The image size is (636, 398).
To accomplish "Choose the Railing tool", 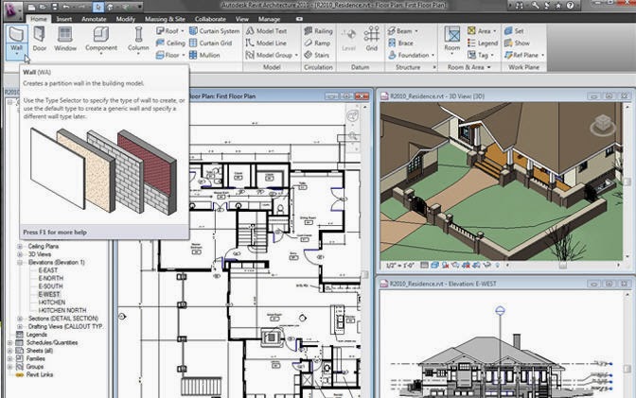I will [318, 31].
